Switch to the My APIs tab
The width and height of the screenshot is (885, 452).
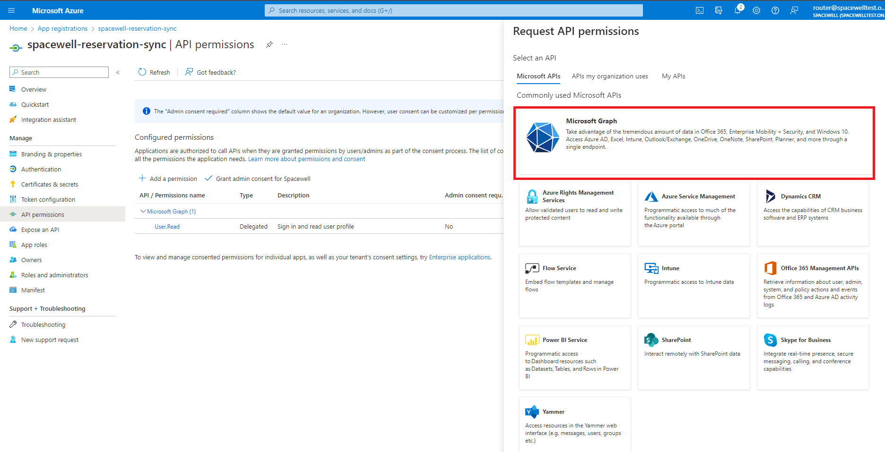(x=673, y=76)
